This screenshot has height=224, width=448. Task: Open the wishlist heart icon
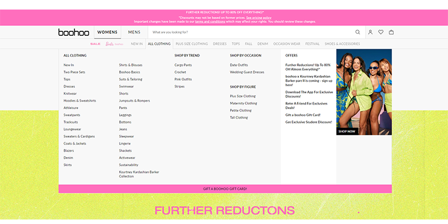(x=381, y=32)
